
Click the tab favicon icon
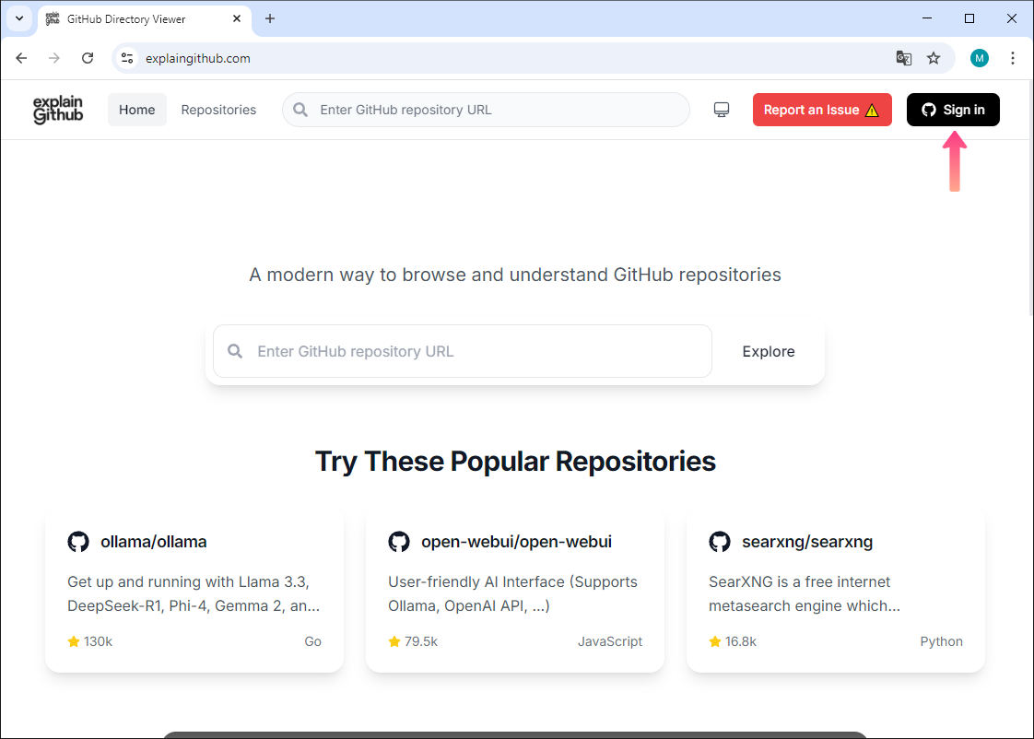coord(53,19)
